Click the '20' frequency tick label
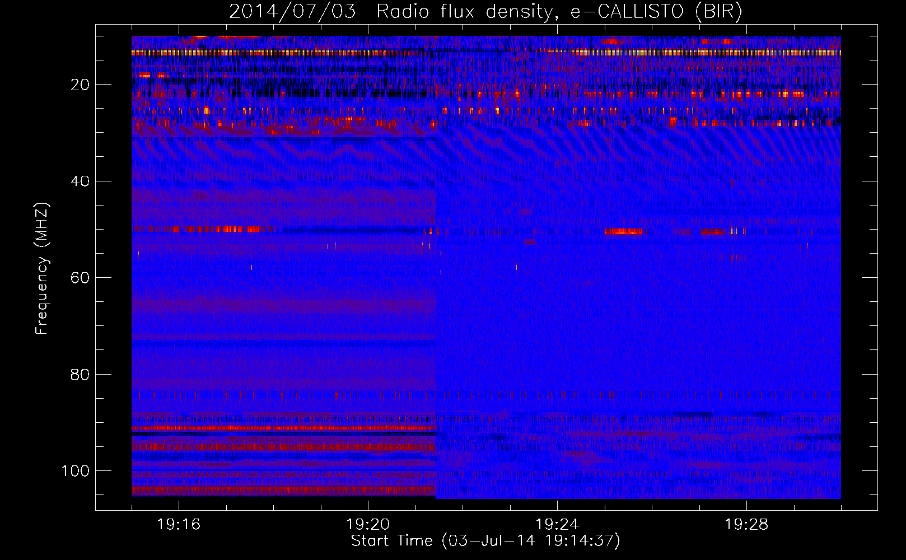 (x=80, y=85)
